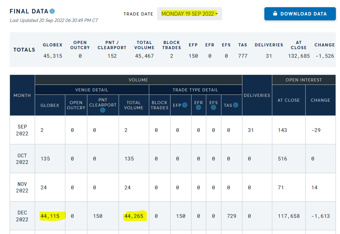340x234 pixels.
Task: Click the OPEN OUTCRY table column header
Action: click(x=76, y=105)
